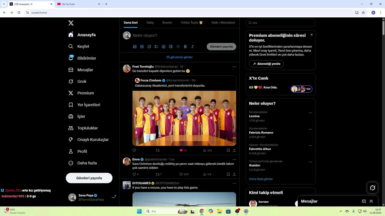Click Daha fazla göster under trends
385x216 pixels.
(x=261, y=179)
